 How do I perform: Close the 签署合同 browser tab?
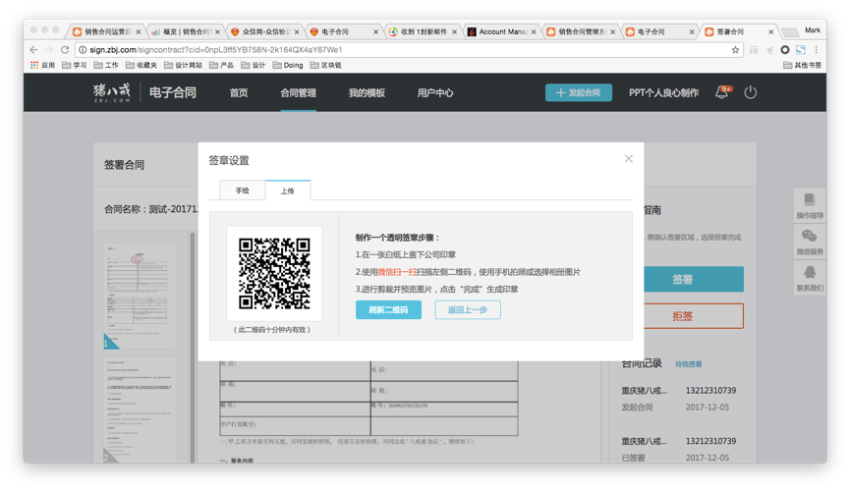pyautogui.click(x=770, y=32)
